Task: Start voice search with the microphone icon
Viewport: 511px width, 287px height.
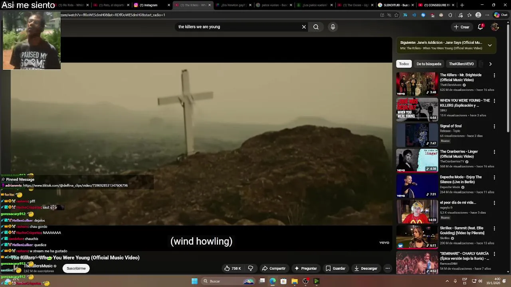Action: (x=333, y=27)
